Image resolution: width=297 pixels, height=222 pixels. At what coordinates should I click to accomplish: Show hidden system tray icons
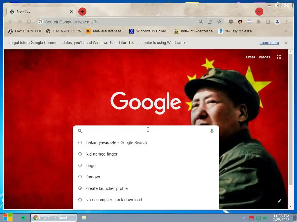pos(244,218)
